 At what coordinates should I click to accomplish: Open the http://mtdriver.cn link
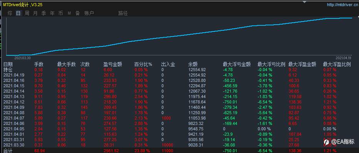click(342, 5)
